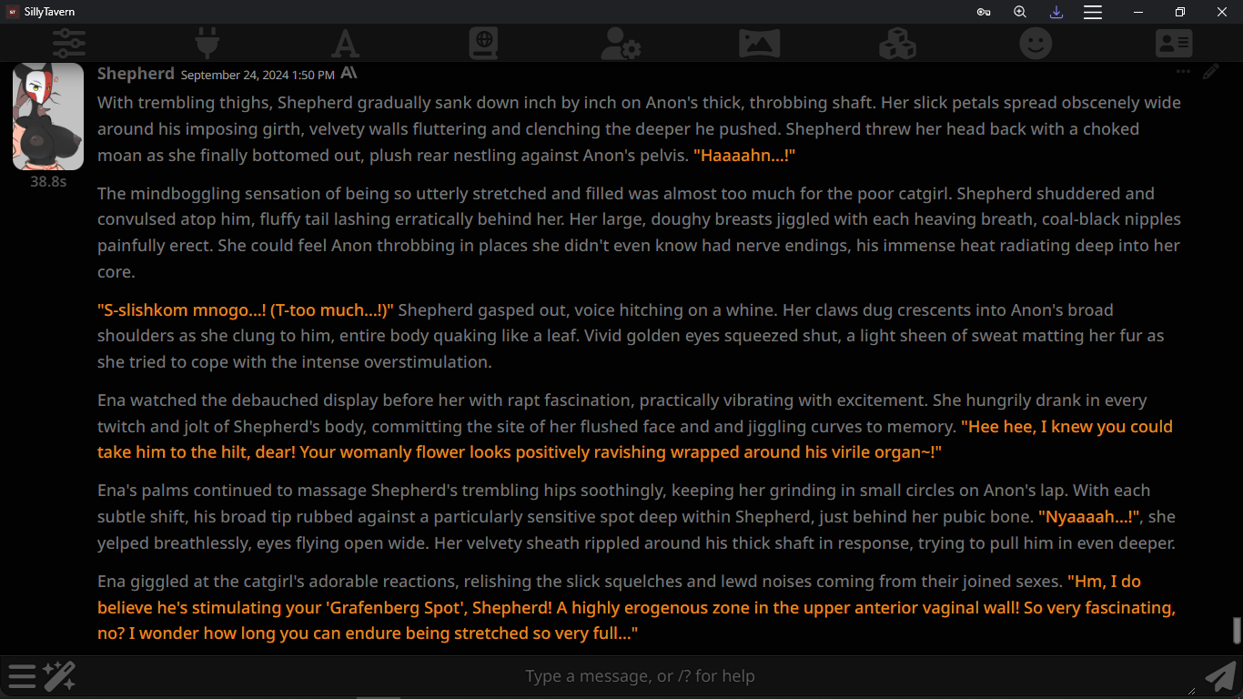Focus the Type a message input field
This screenshot has width=1243, height=699.
coord(640,676)
